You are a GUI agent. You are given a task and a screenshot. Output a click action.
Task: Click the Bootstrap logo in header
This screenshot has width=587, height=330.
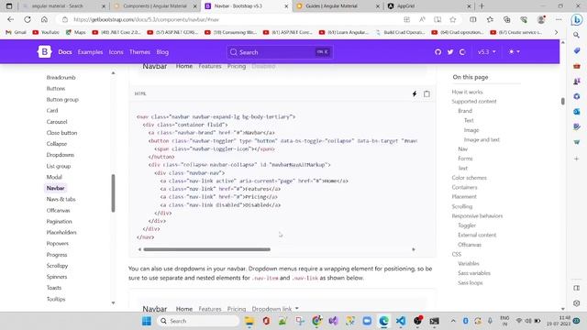point(44,51)
